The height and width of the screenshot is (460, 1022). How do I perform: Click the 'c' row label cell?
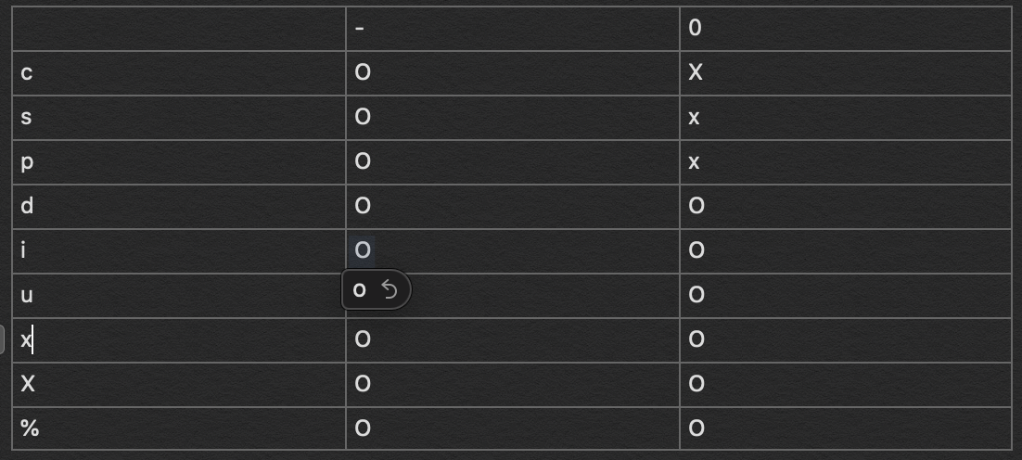(x=179, y=72)
